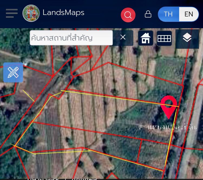Click the Department of Lands emblem logo
Viewport: 203px width, 180px height.
point(31,13)
